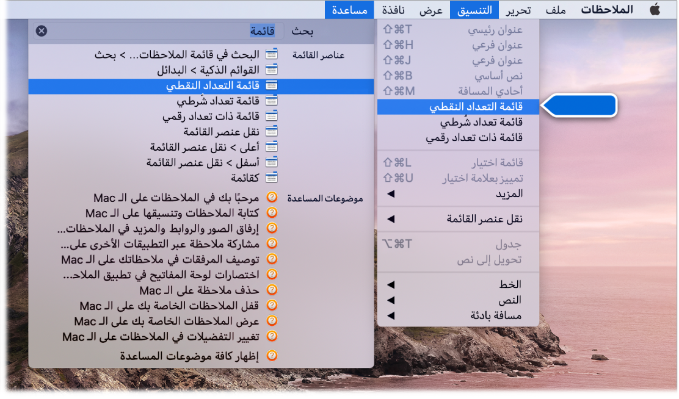The width and height of the screenshot is (679, 399).
Task: Click the question mark icon beside "مشاركة ملاحظة عبر التطبيقات"
Action: (272, 242)
